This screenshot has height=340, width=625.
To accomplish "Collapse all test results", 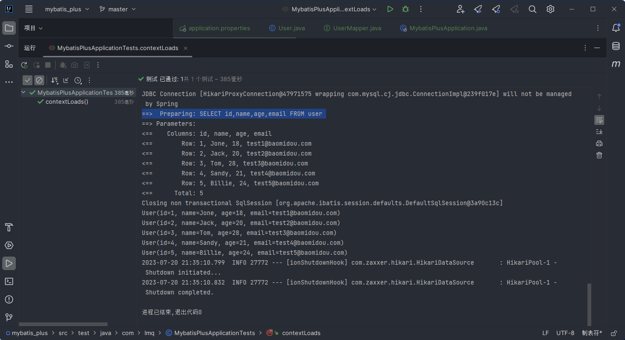I will (66, 80).
